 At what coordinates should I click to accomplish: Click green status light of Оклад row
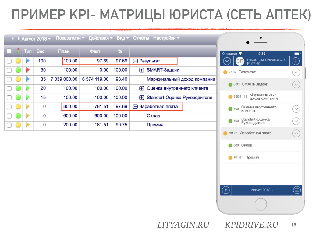tap(18, 116)
